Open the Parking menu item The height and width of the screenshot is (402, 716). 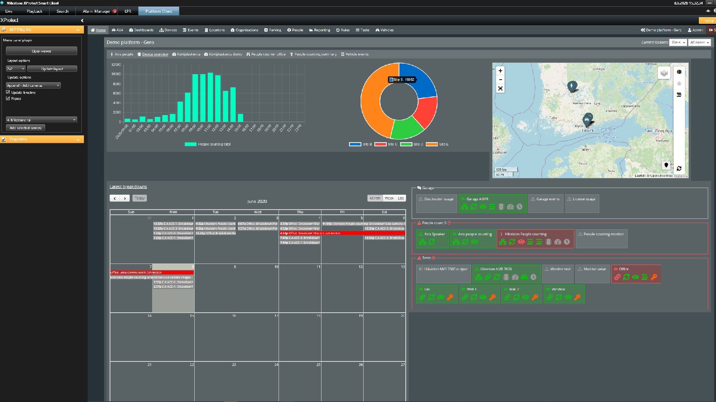[x=273, y=30]
